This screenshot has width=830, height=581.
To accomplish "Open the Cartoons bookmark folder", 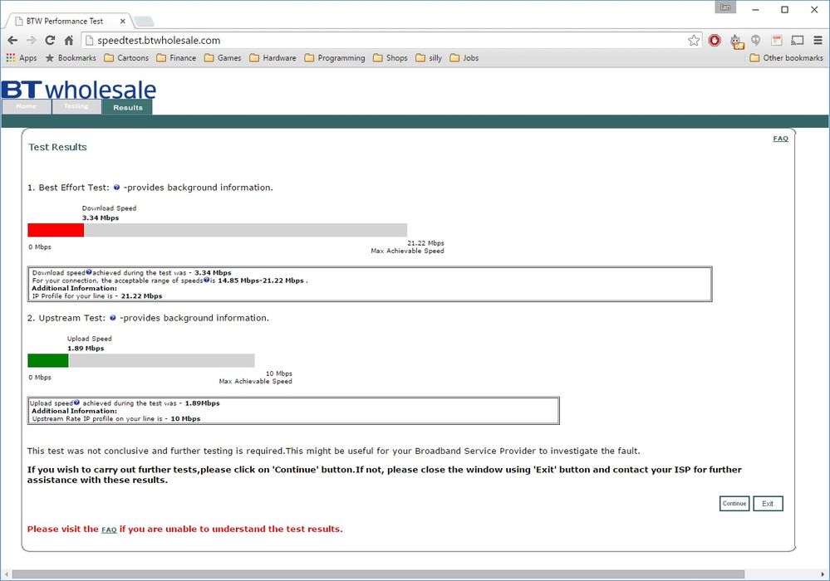I will coord(126,57).
